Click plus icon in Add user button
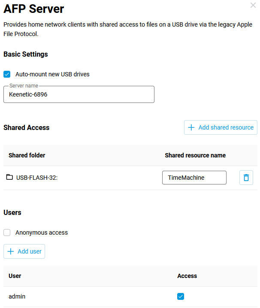 11,251
